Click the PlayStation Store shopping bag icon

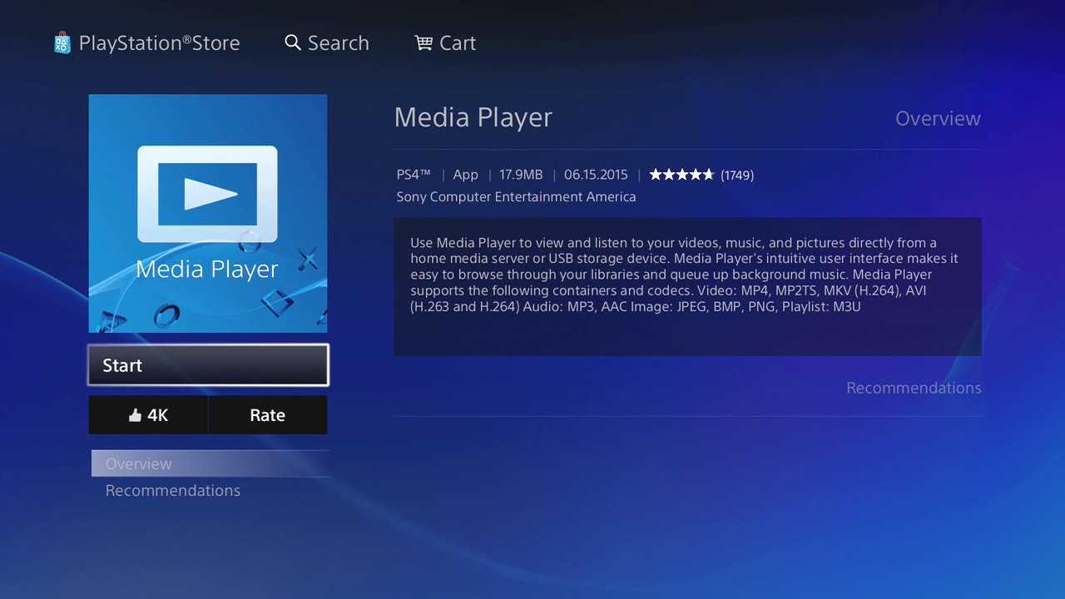coord(62,43)
